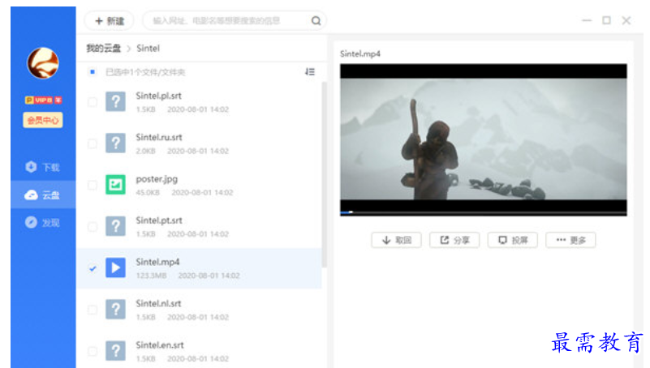
Task: Open the 会员中心 member center
Action: [x=43, y=120]
